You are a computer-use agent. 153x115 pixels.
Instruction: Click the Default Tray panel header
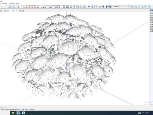(151, 10)
